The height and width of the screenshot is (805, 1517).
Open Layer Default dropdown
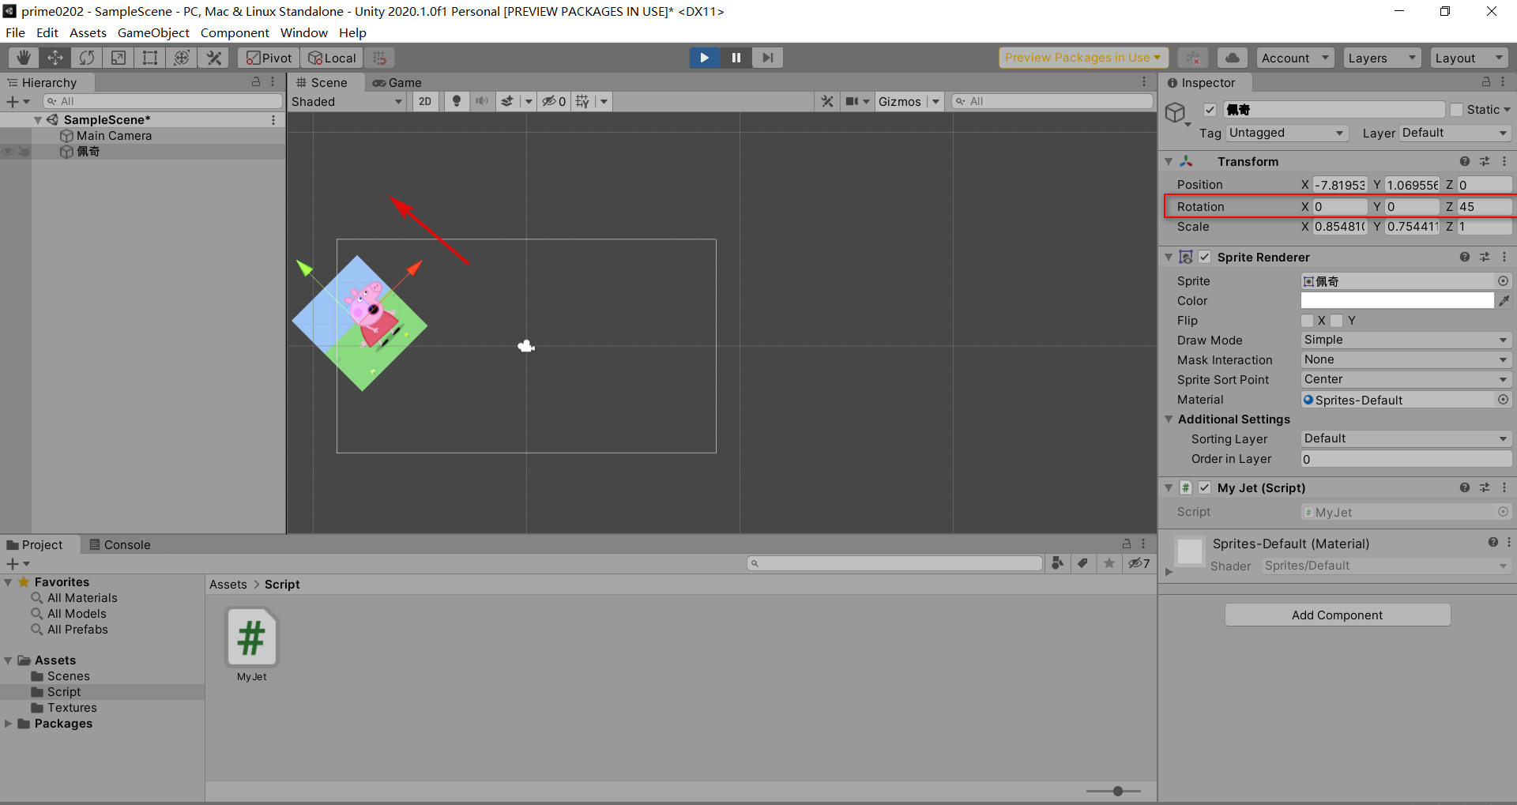1455,133
